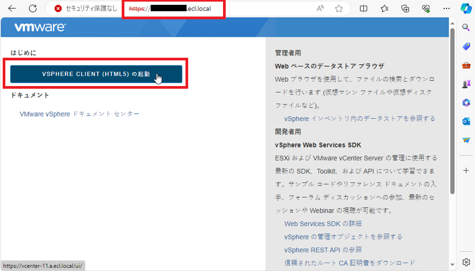Click the Web ベースのデータストア ブラウザ heading

tap(330, 66)
